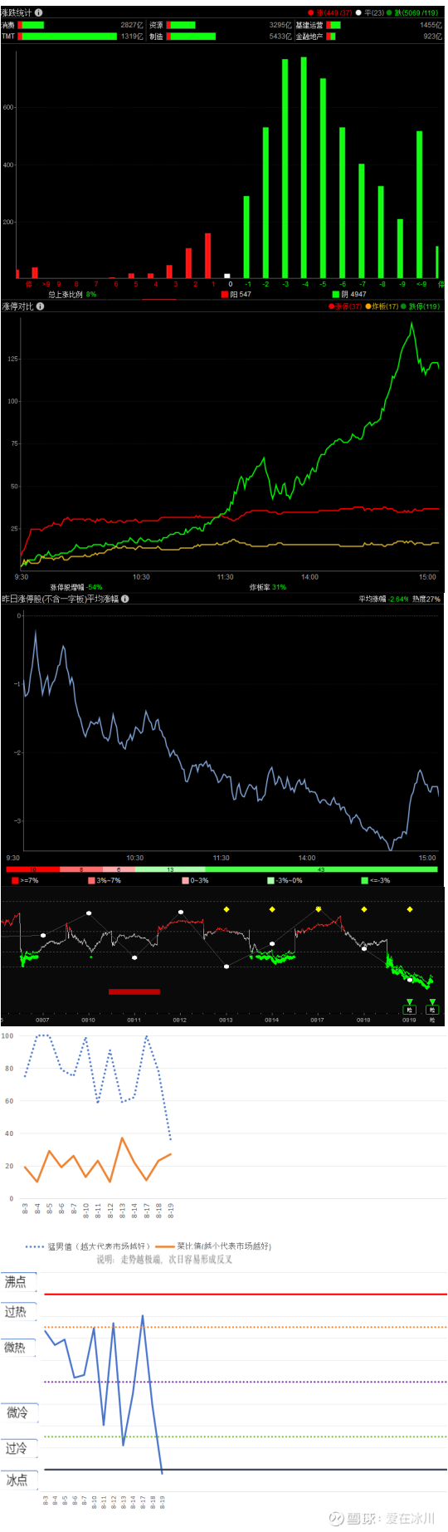Click the red horizontal bar under 0811 chart

[x=134, y=991]
